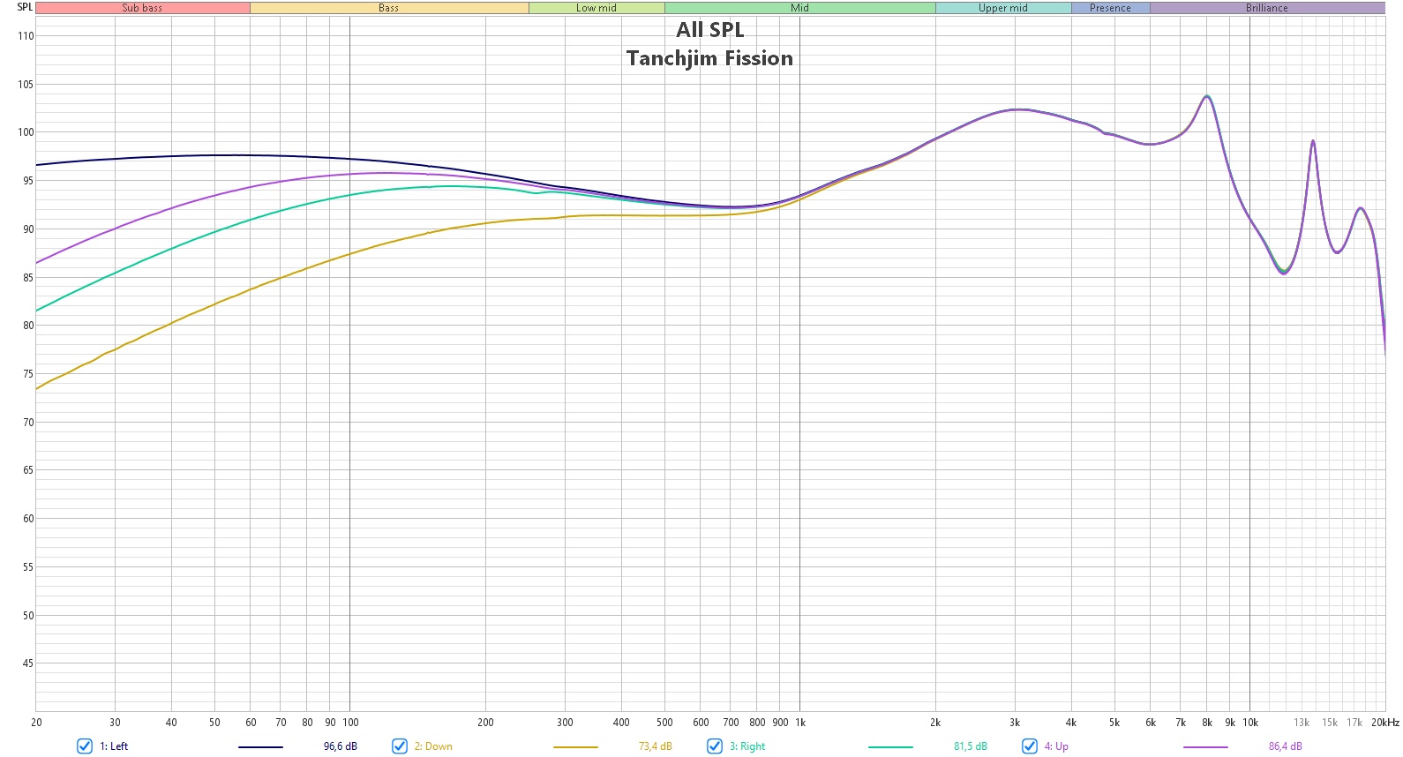The height and width of the screenshot is (757, 1403).
Task: Click the '86,4 dB' legend value
Action: [x=1286, y=746]
